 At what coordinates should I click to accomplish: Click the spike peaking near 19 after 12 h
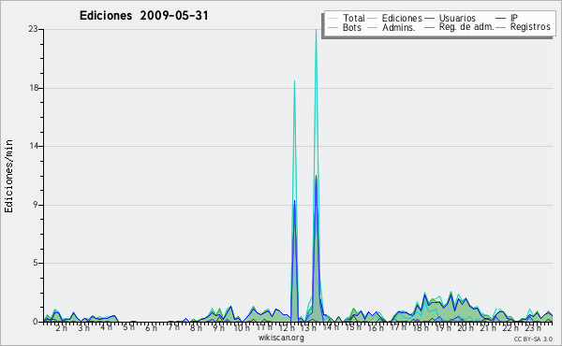[x=294, y=82]
